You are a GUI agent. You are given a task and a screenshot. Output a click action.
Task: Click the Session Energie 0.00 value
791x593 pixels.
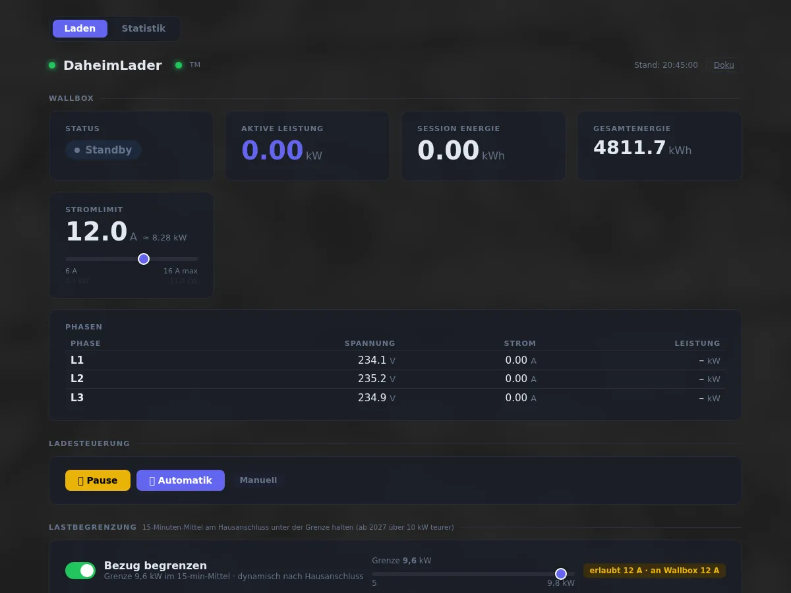point(448,150)
